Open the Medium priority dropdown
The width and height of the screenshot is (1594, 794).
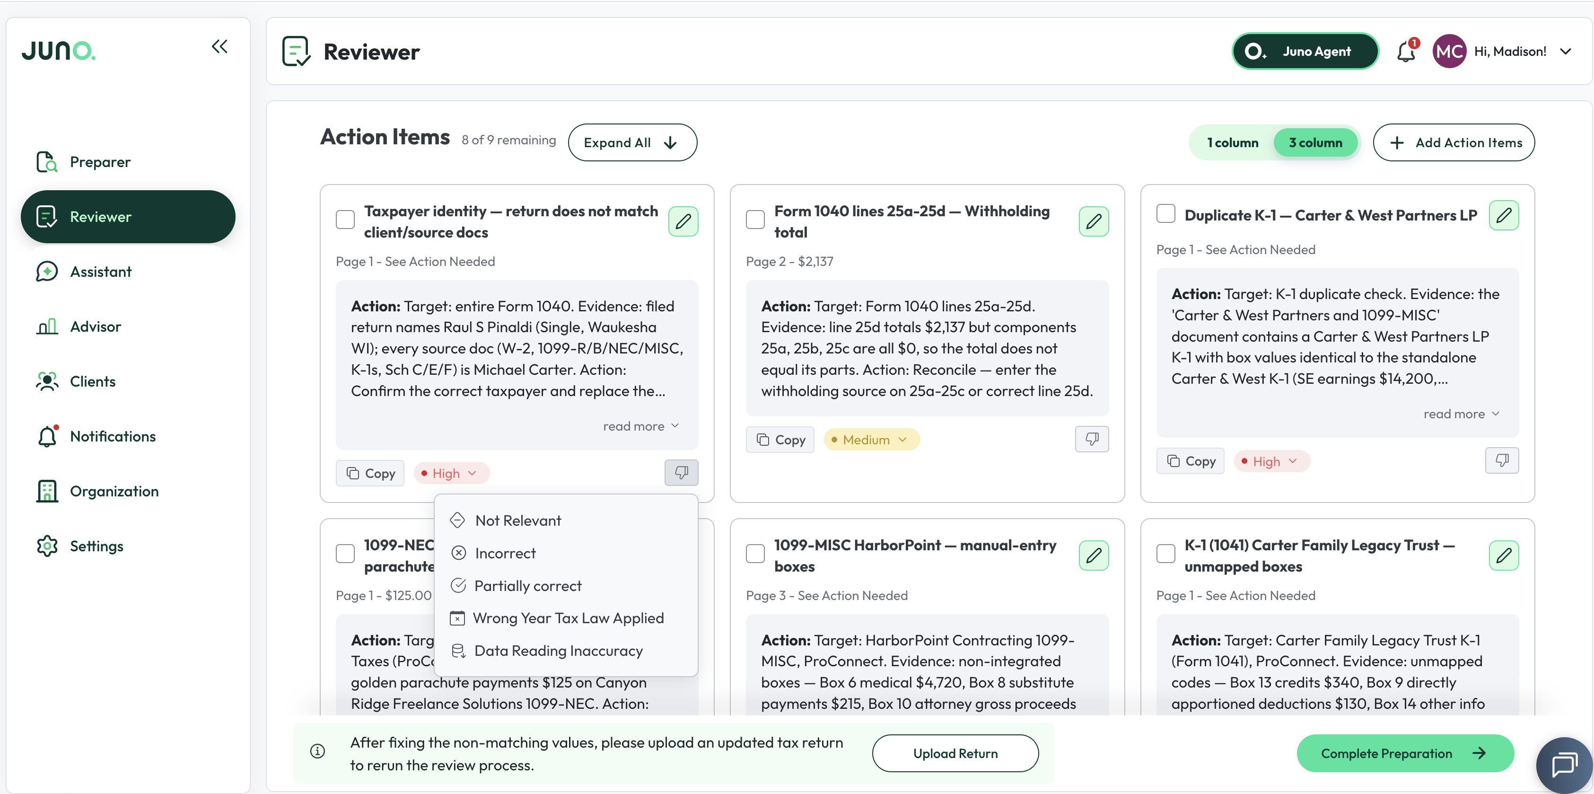pyautogui.click(x=871, y=440)
